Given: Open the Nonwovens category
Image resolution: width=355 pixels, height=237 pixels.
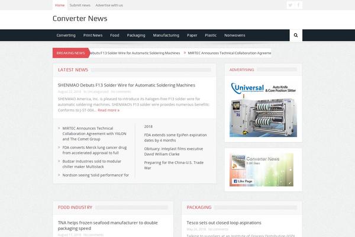Looking at the screenshot, I should (x=235, y=36).
